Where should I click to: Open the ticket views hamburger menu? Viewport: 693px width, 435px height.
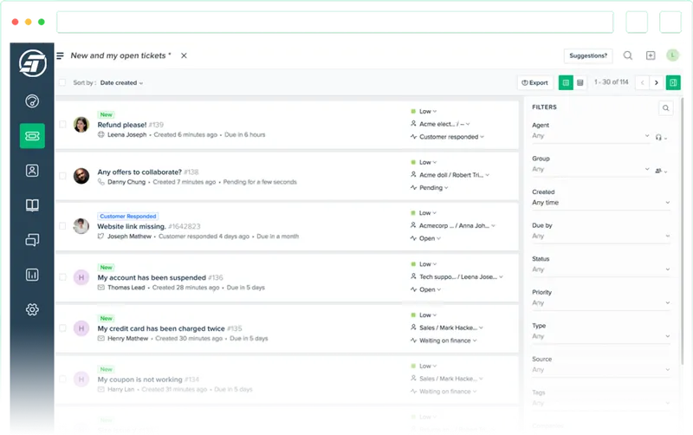point(60,55)
